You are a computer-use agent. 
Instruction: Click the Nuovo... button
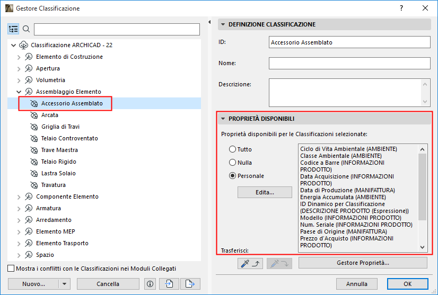33,284
